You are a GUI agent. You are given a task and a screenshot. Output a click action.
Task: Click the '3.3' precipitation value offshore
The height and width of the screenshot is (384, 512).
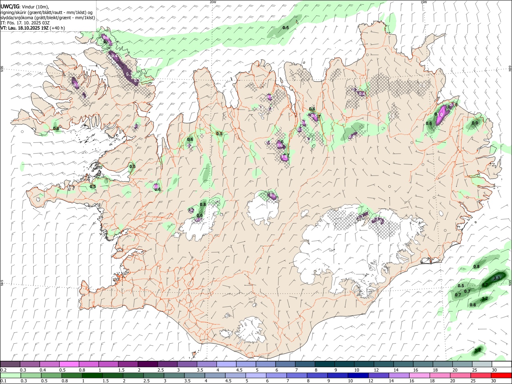(497, 278)
